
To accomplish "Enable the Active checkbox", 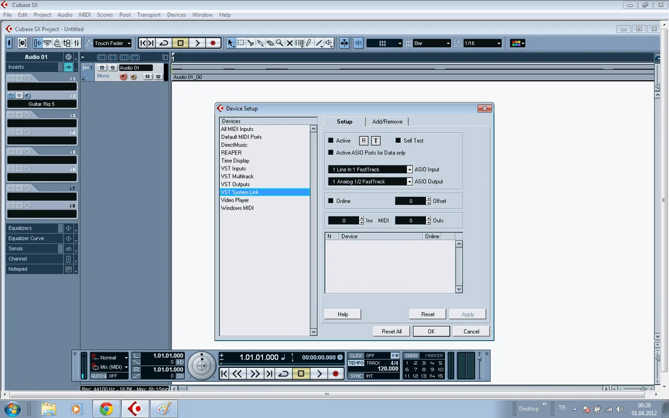I will click(331, 140).
